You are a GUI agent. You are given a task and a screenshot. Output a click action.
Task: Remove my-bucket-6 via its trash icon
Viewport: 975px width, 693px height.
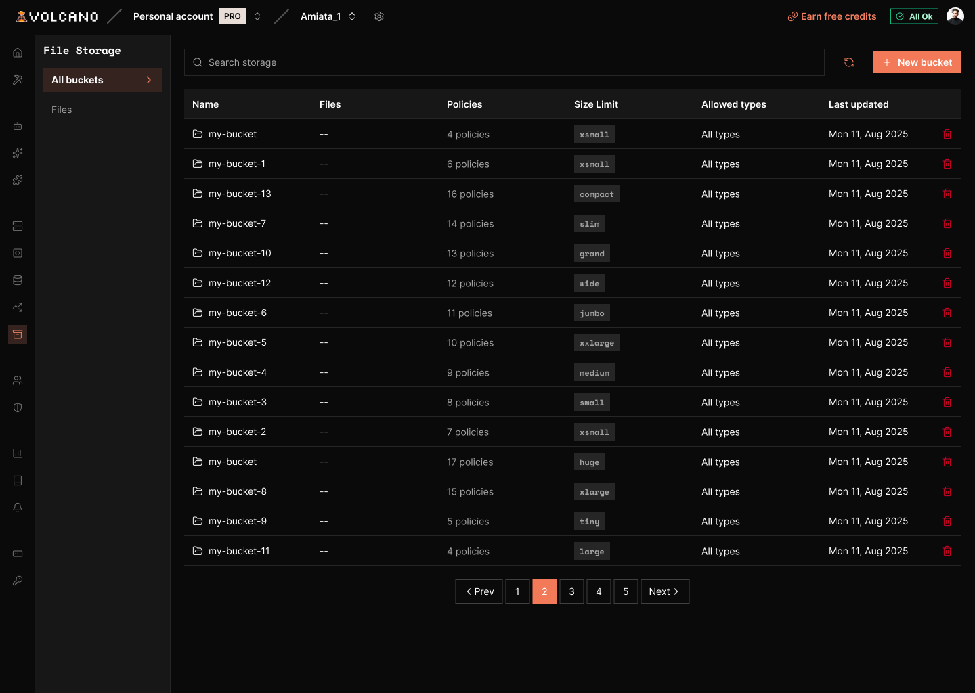pos(947,313)
